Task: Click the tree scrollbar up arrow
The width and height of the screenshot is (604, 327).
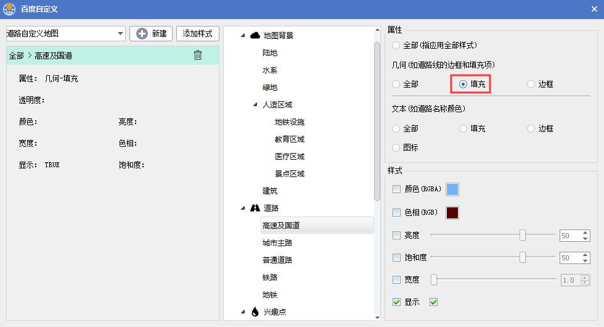Action: click(x=377, y=30)
